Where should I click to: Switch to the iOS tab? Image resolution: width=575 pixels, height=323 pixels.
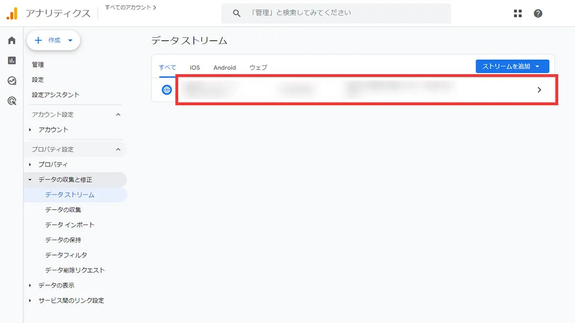click(x=194, y=67)
